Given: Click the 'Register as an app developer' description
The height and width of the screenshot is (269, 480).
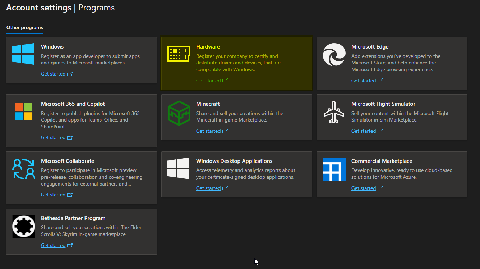Looking at the screenshot, I should (x=91, y=60).
